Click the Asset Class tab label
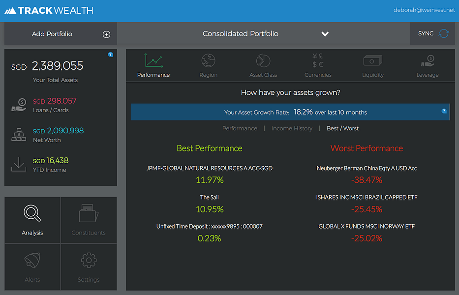 (263, 75)
